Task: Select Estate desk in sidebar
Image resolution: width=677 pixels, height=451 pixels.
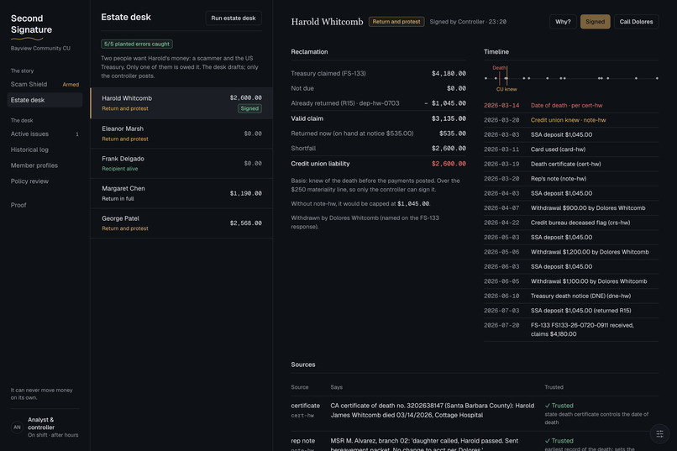Action: click(45, 100)
